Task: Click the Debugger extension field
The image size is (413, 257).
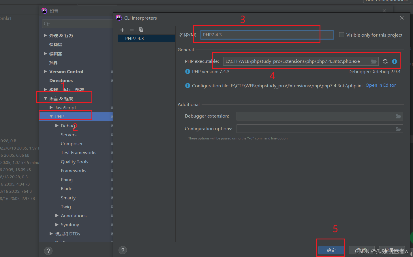Action: tap(320, 116)
